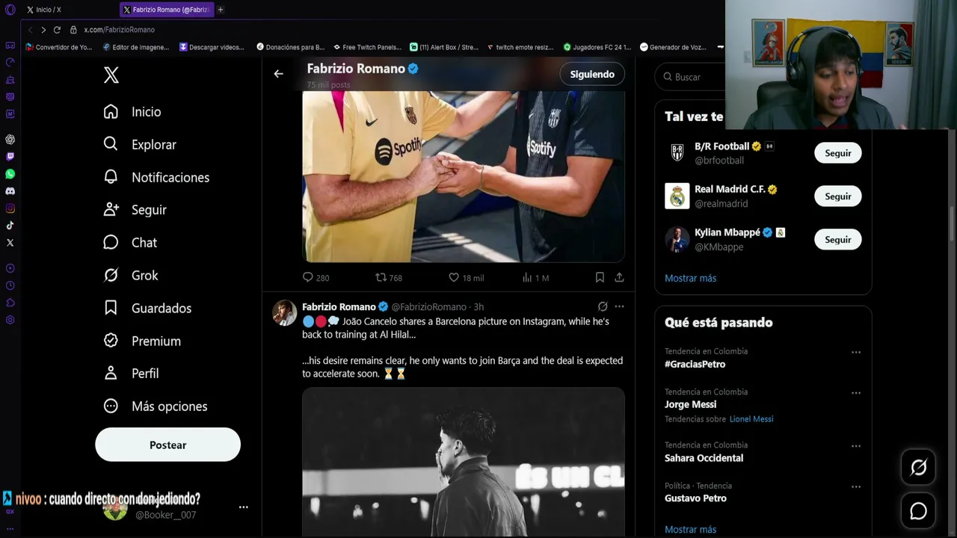
Task: Open Grok in the X sidebar
Action: 131,275
